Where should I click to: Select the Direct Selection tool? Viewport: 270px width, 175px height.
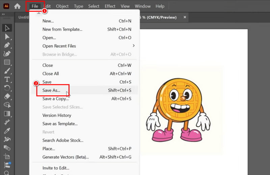7,36
